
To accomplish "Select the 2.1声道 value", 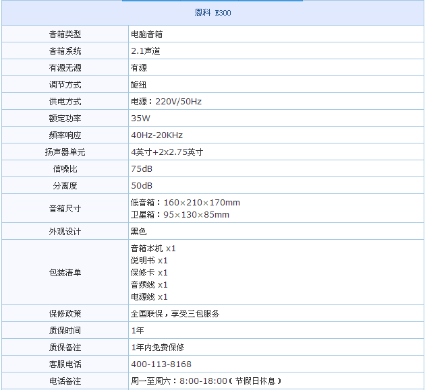I will pos(146,51).
